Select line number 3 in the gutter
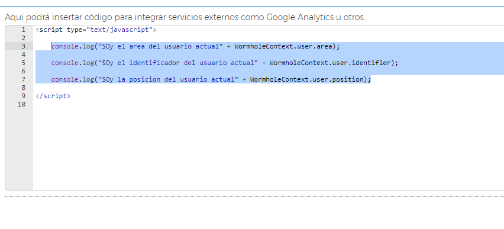Image resolution: width=504 pixels, height=229 pixels. click(23, 46)
